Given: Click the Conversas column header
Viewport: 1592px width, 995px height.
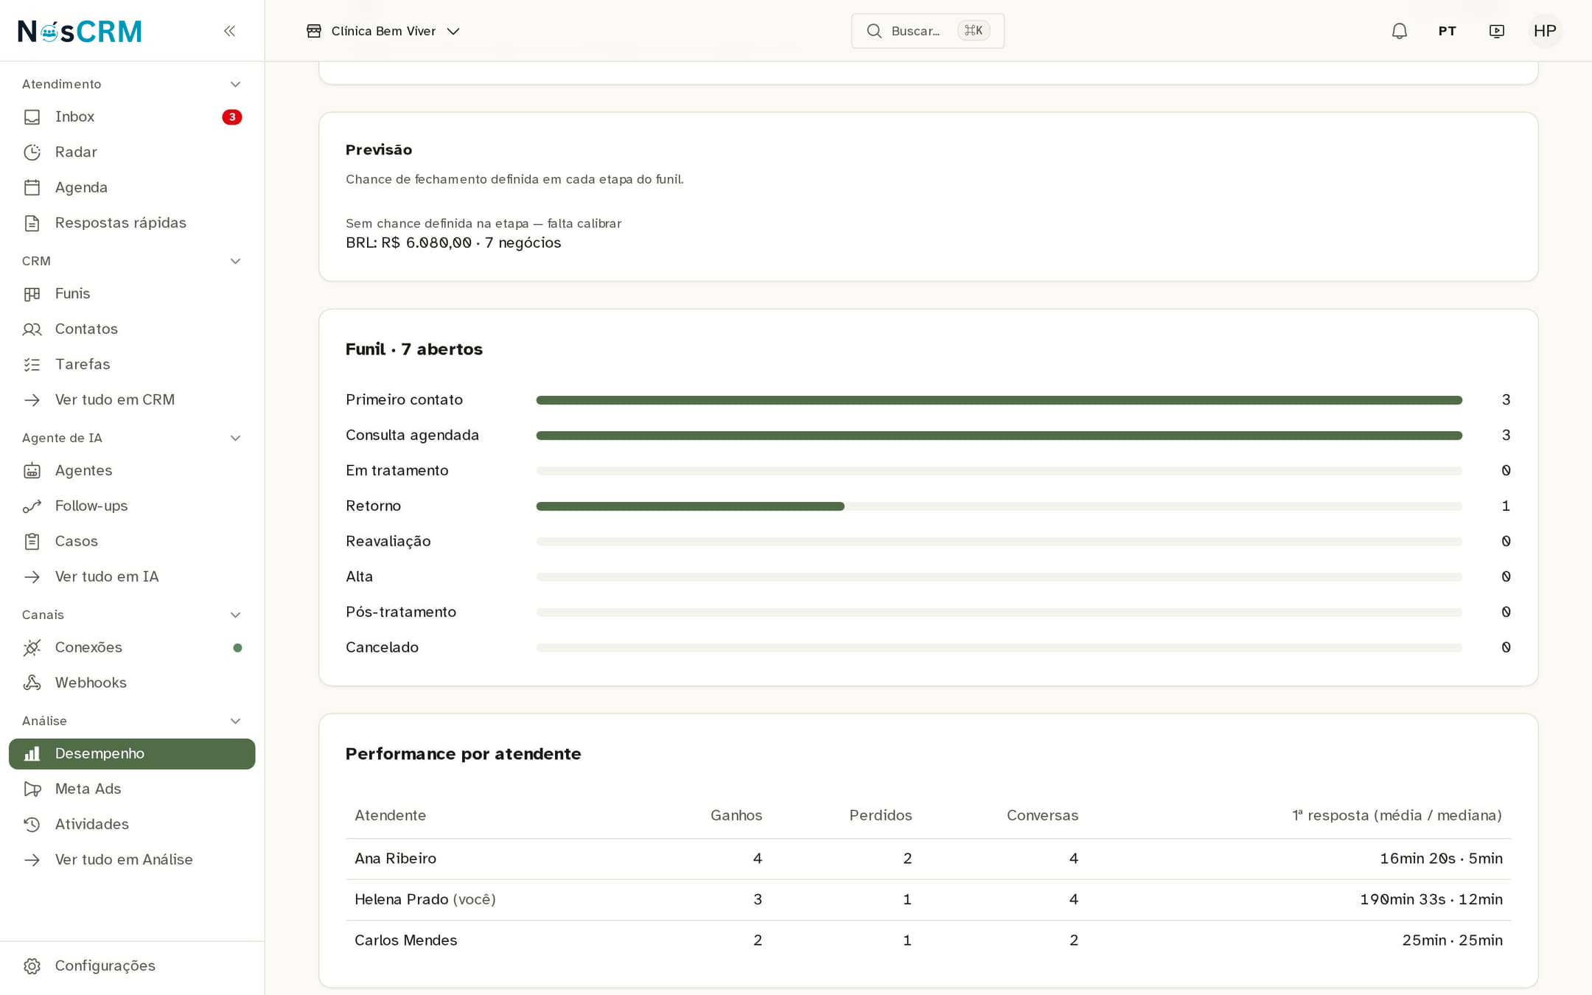Looking at the screenshot, I should 1042,815.
